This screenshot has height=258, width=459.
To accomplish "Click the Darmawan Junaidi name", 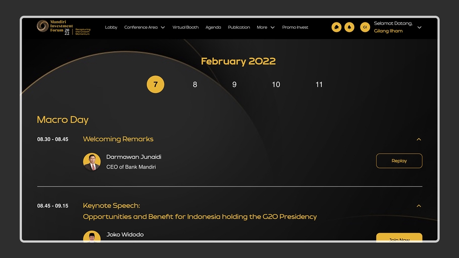I will click(x=134, y=157).
